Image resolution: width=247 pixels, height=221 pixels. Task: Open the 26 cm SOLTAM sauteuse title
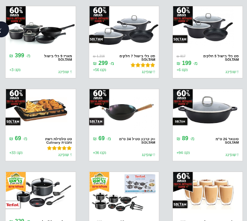tap(227, 141)
